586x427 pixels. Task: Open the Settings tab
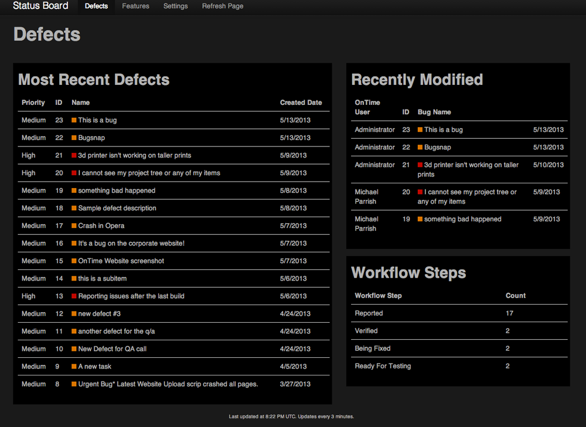tap(176, 6)
